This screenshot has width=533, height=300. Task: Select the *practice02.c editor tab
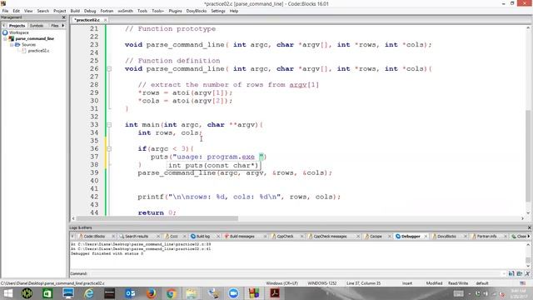[87, 20]
